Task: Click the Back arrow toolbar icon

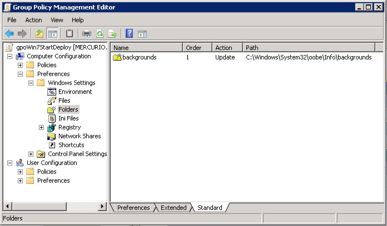Action: pyautogui.click(x=9, y=33)
